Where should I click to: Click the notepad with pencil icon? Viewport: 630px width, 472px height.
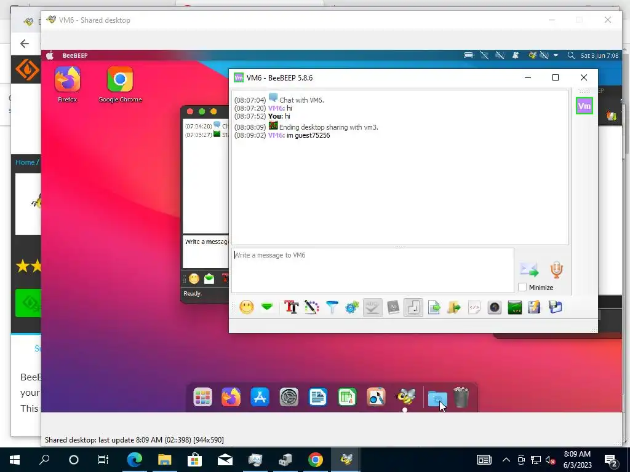535,307
